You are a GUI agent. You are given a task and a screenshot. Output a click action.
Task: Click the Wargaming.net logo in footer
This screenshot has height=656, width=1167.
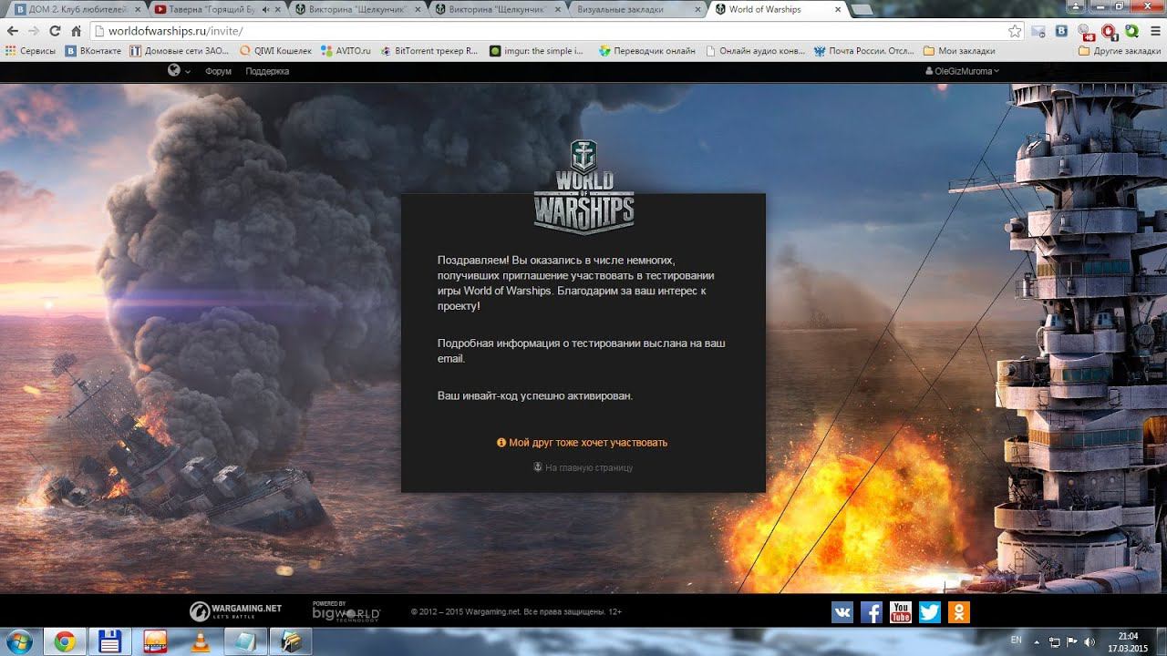pyautogui.click(x=235, y=611)
